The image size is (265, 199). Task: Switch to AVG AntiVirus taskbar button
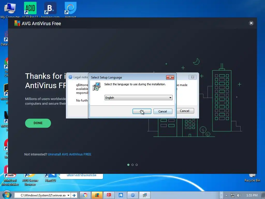click(97, 195)
